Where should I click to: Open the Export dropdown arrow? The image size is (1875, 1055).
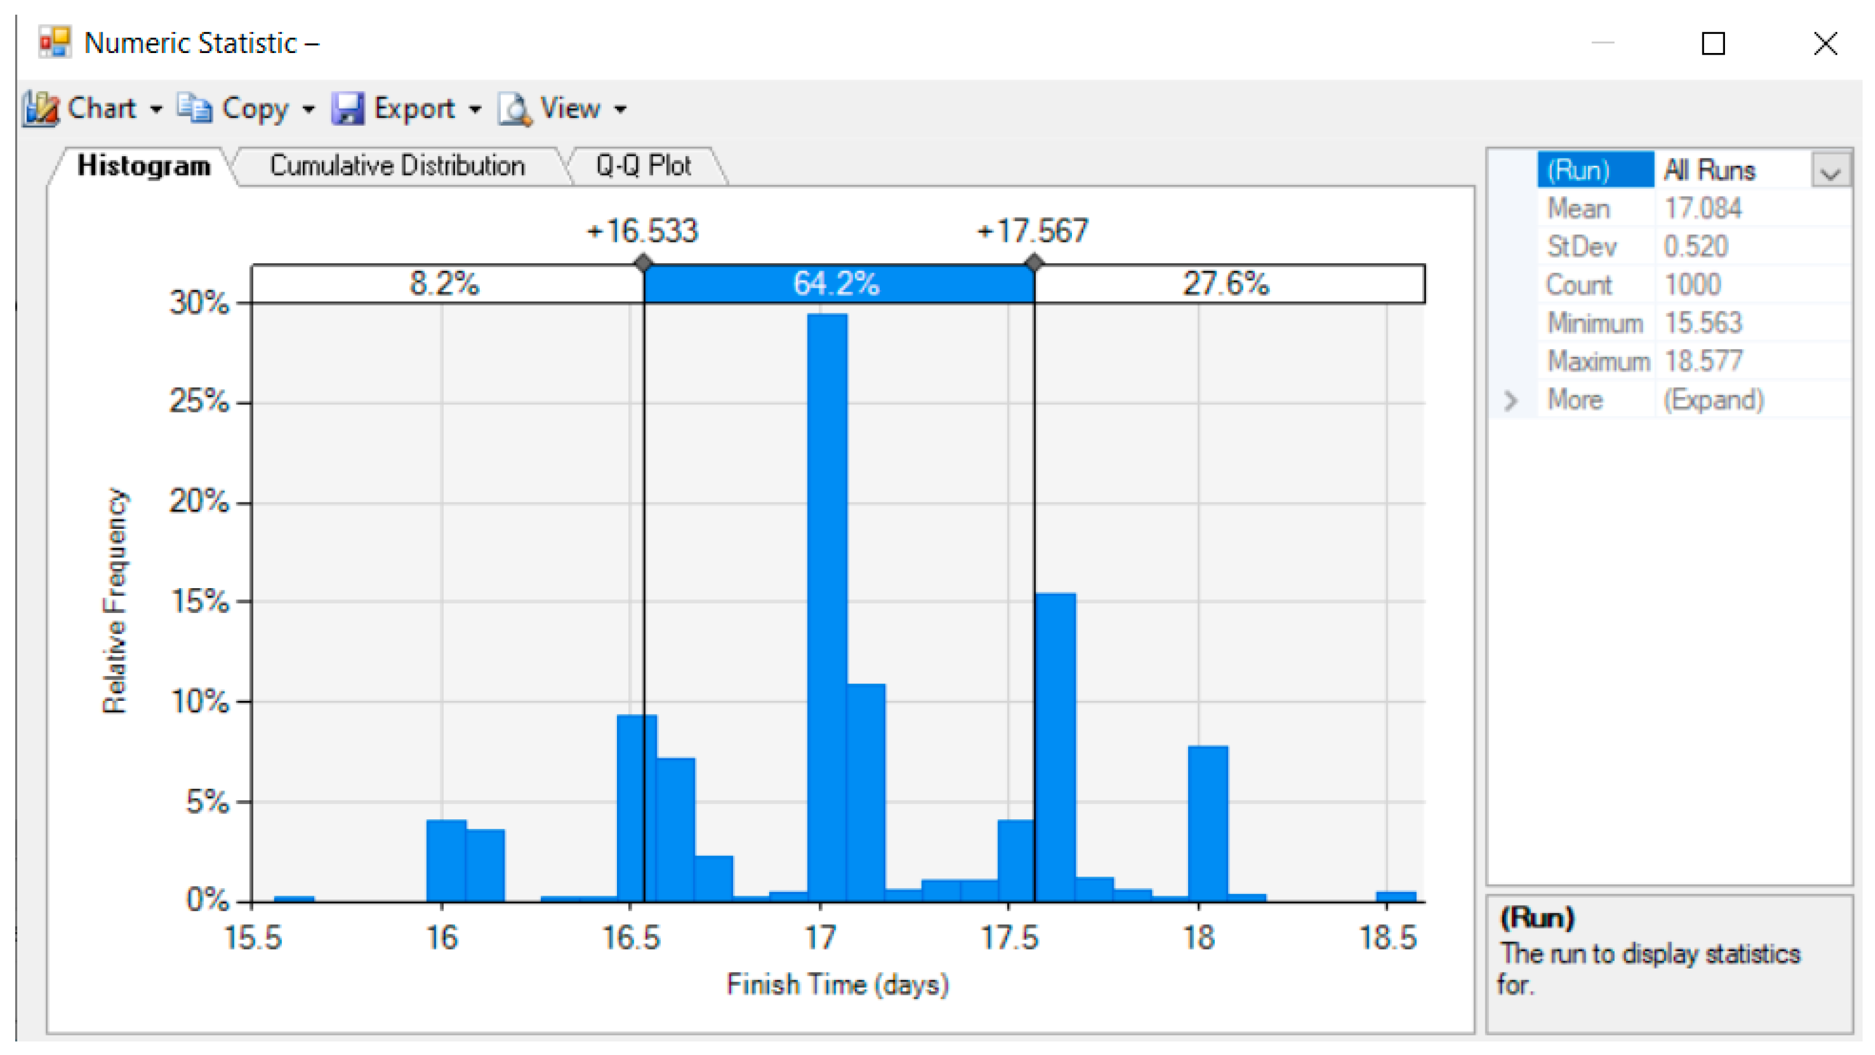click(x=475, y=110)
